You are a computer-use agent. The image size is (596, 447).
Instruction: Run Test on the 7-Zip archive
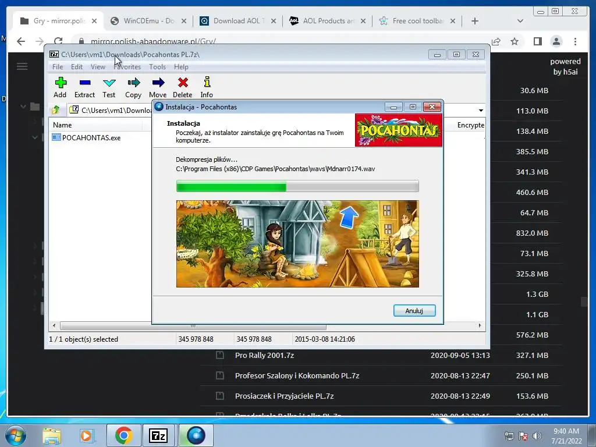tap(109, 87)
